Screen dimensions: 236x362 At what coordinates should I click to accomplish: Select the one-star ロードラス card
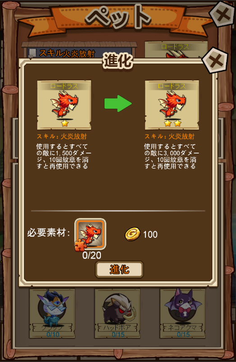64,105
